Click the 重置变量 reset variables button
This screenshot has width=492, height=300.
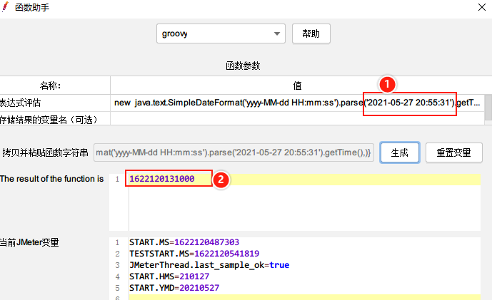(453, 152)
